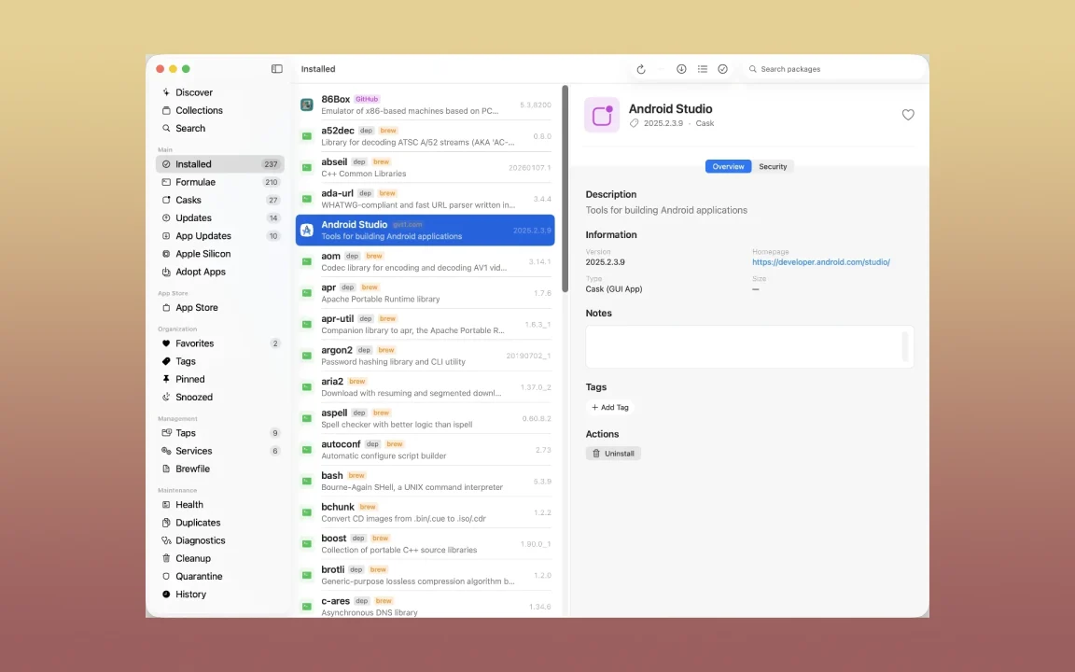Show Snoozed packages

tap(219, 397)
